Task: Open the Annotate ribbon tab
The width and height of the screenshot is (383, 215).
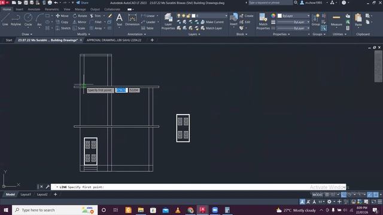Action: 34,10
